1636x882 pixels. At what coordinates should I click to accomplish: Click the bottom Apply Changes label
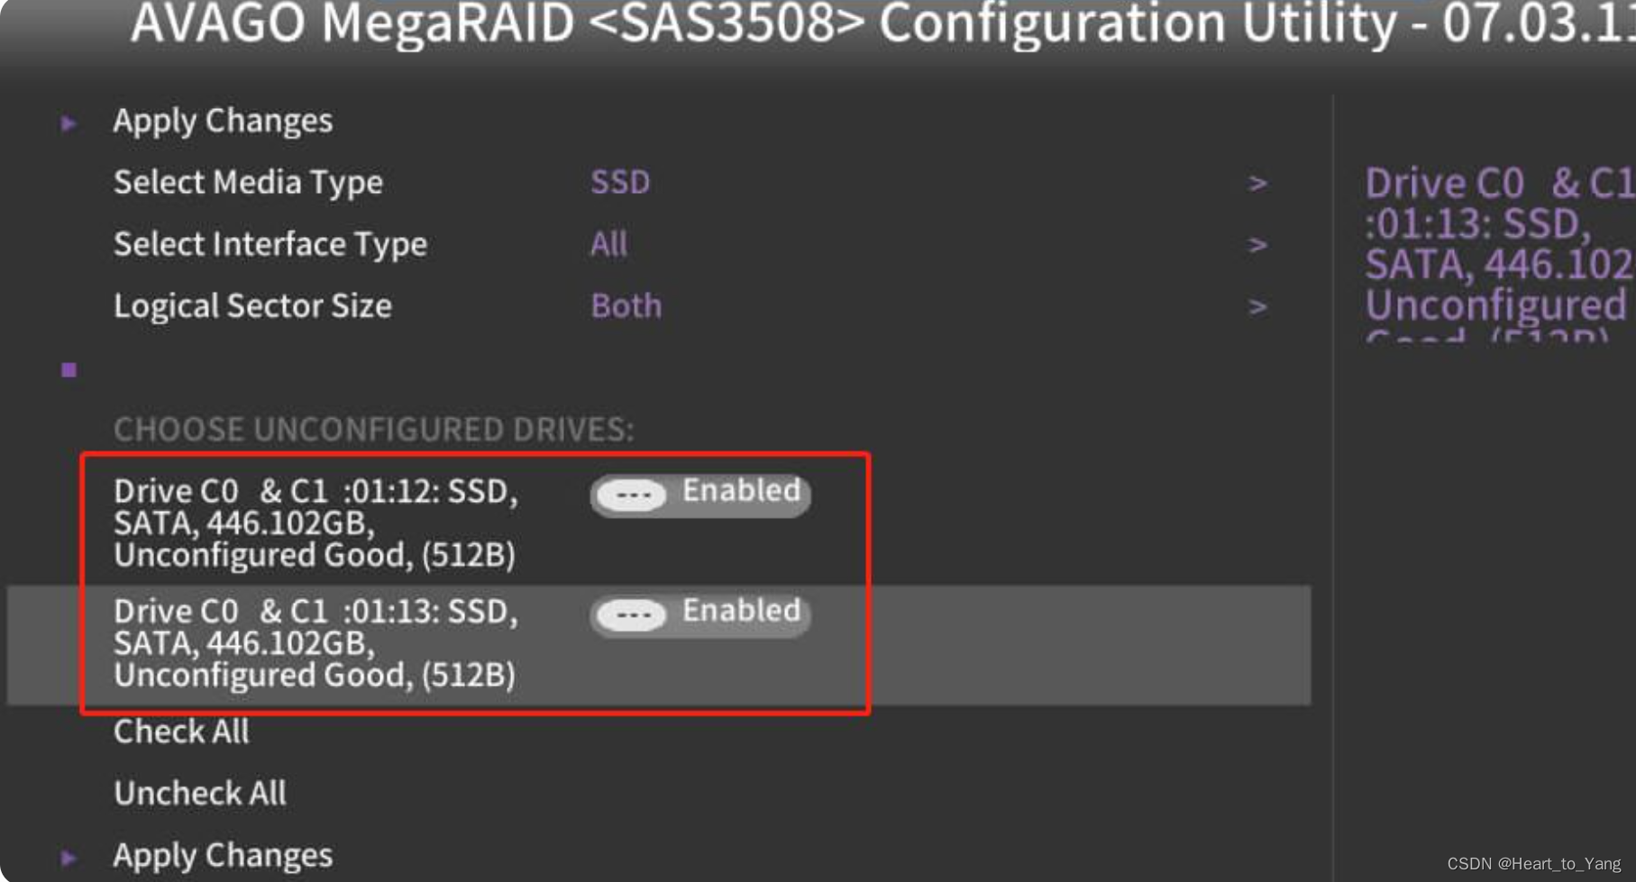click(223, 855)
